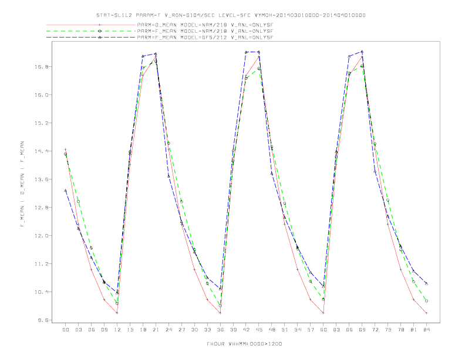
Task: Click x-axis tick label 24
Action: click(169, 330)
